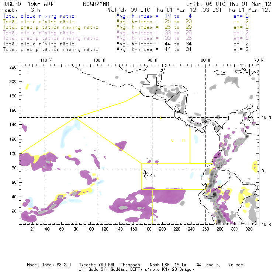This screenshot has height=273, width=273.
Task: Click the '70 W' longitude label
Action: (259, 60)
